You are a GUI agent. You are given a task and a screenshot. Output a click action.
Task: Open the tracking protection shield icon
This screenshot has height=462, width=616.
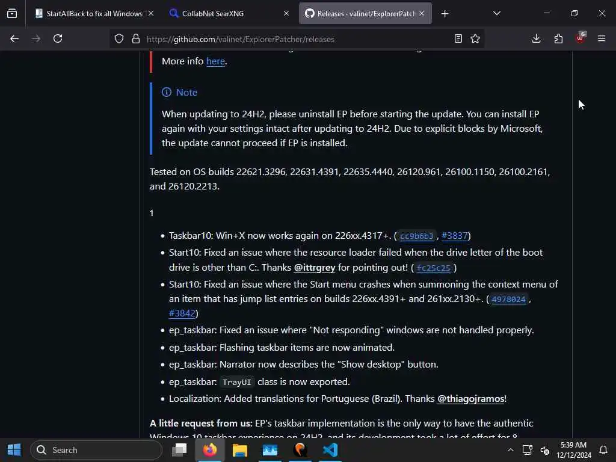(x=119, y=39)
